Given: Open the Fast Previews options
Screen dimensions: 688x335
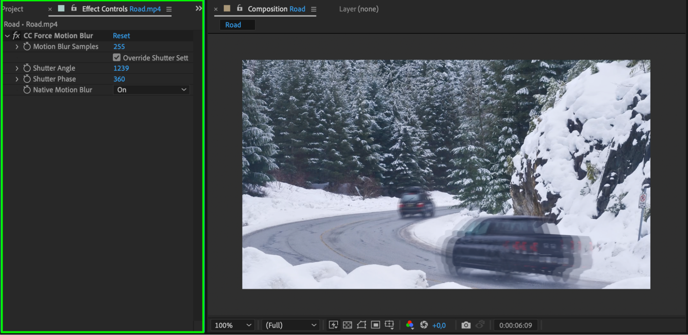Looking at the screenshot, I should click(333, 325).
